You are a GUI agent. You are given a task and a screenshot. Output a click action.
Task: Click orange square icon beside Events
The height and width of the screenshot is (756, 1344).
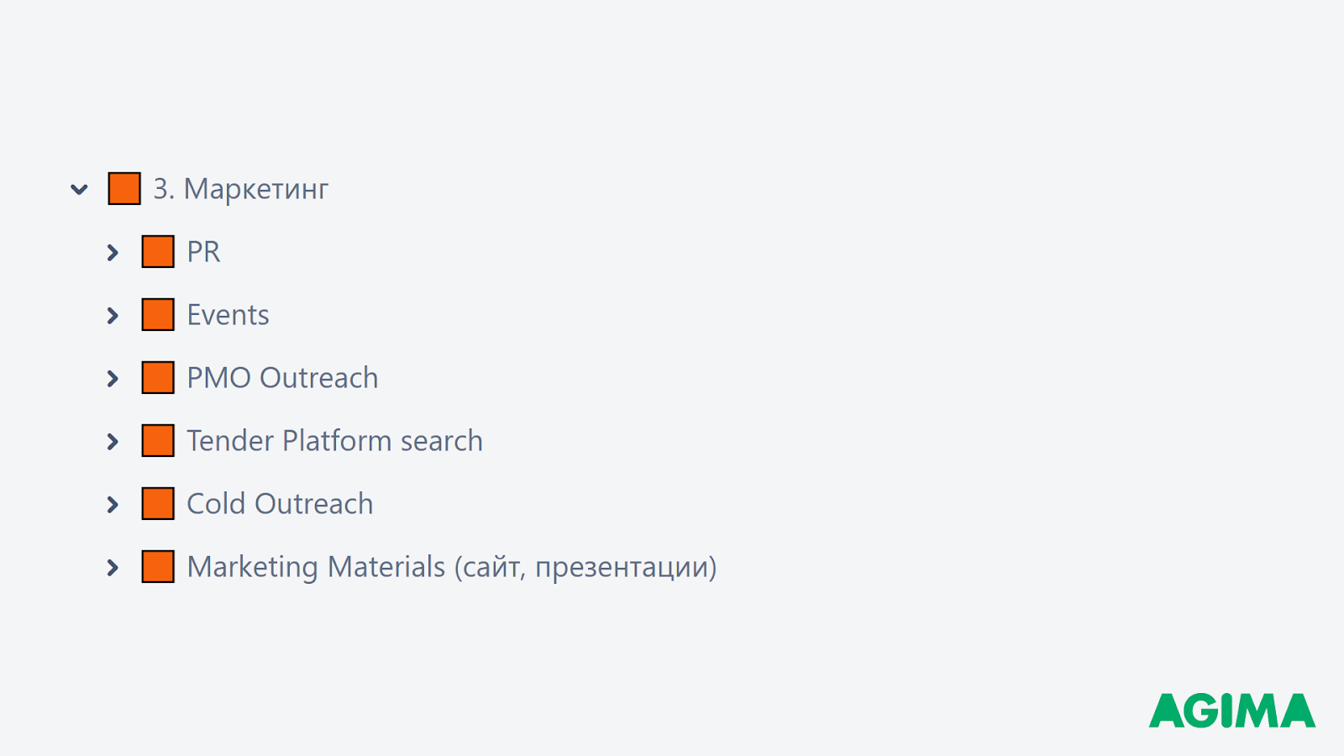click(x=158, y=315)
